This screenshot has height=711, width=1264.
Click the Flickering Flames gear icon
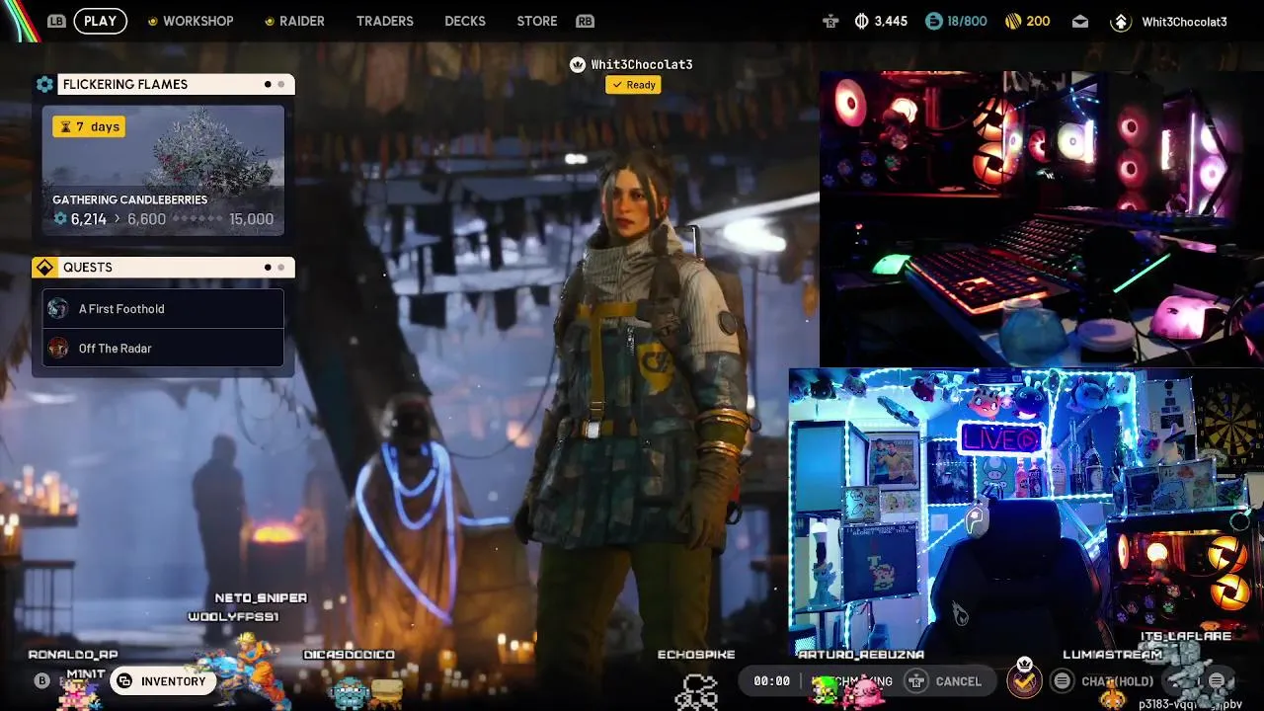pyautogui.click(x=44, y=84)
